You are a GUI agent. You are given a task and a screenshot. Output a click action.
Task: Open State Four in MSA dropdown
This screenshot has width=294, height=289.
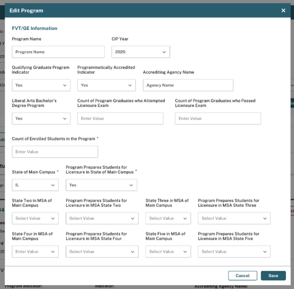35,252
